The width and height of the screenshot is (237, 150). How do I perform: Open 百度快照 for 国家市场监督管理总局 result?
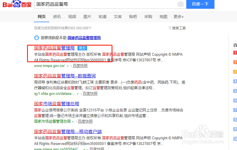(85, 121)
